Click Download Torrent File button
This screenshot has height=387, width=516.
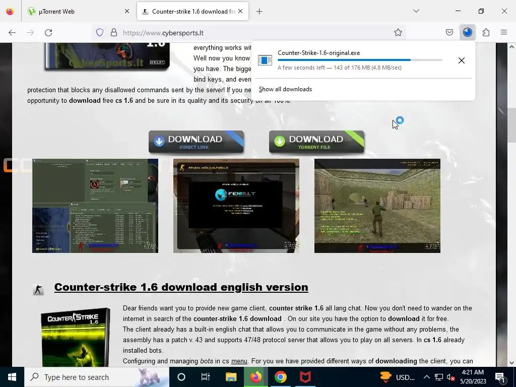316,142
